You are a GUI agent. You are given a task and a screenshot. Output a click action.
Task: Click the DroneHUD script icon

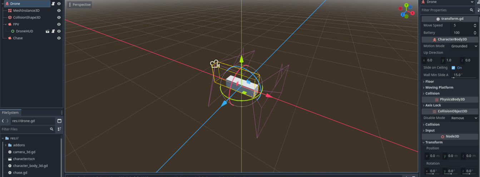click(x=53, y=31)
